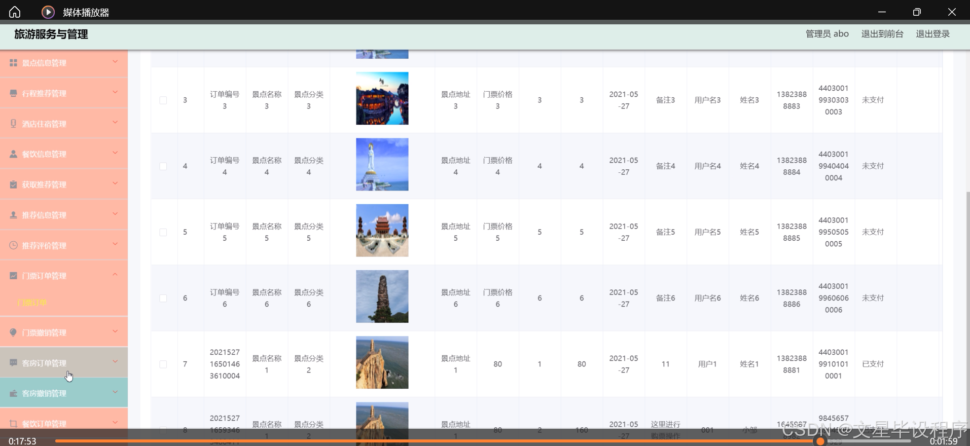Click the 酒店住宿管理 sidebar icon

coord(14,124)
